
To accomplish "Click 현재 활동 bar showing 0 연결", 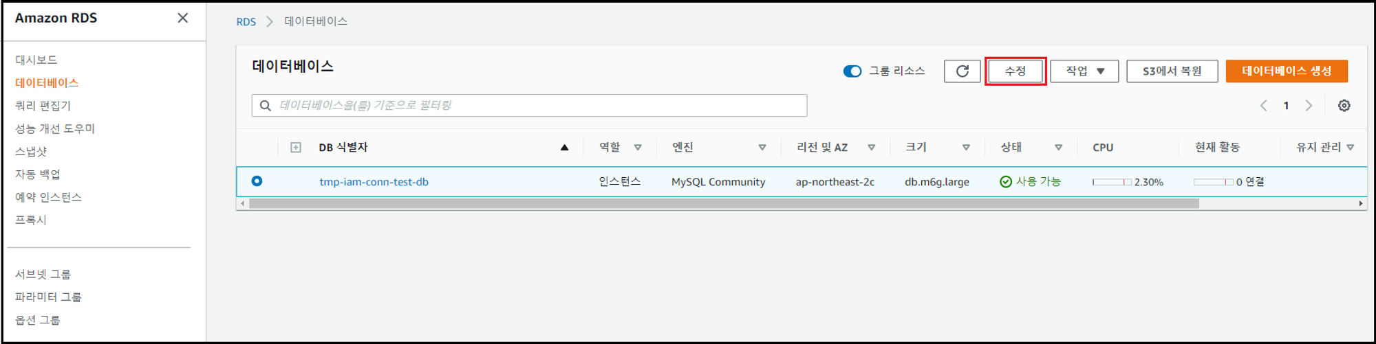I will (1214, 182).
